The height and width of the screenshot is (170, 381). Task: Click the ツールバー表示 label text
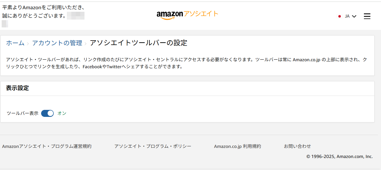[22, 113]
